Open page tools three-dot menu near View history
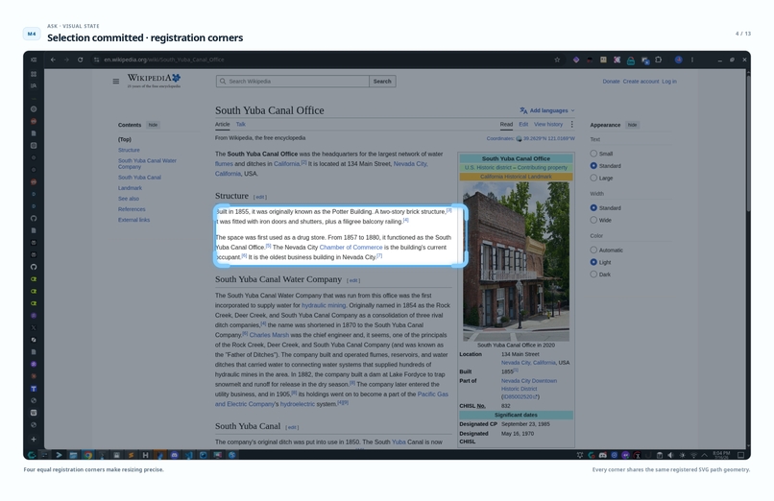This screenshot has width=774, height=501. pos(572,124)
